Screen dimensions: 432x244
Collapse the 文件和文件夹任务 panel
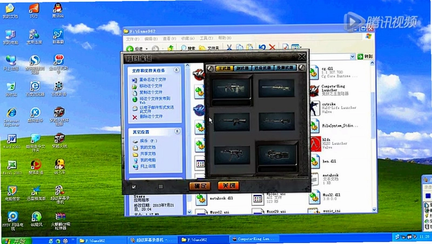(177, 71)
